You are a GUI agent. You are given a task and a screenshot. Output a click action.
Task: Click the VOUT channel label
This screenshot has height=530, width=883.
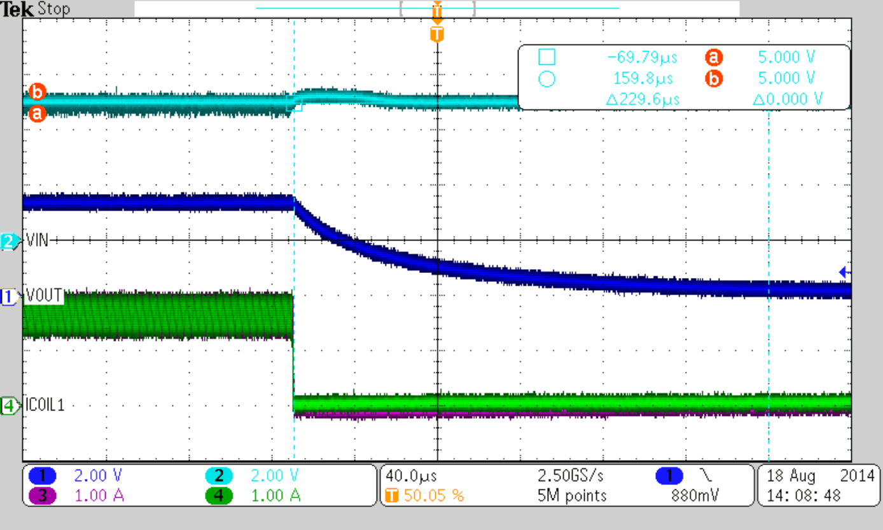coord(43,296)
